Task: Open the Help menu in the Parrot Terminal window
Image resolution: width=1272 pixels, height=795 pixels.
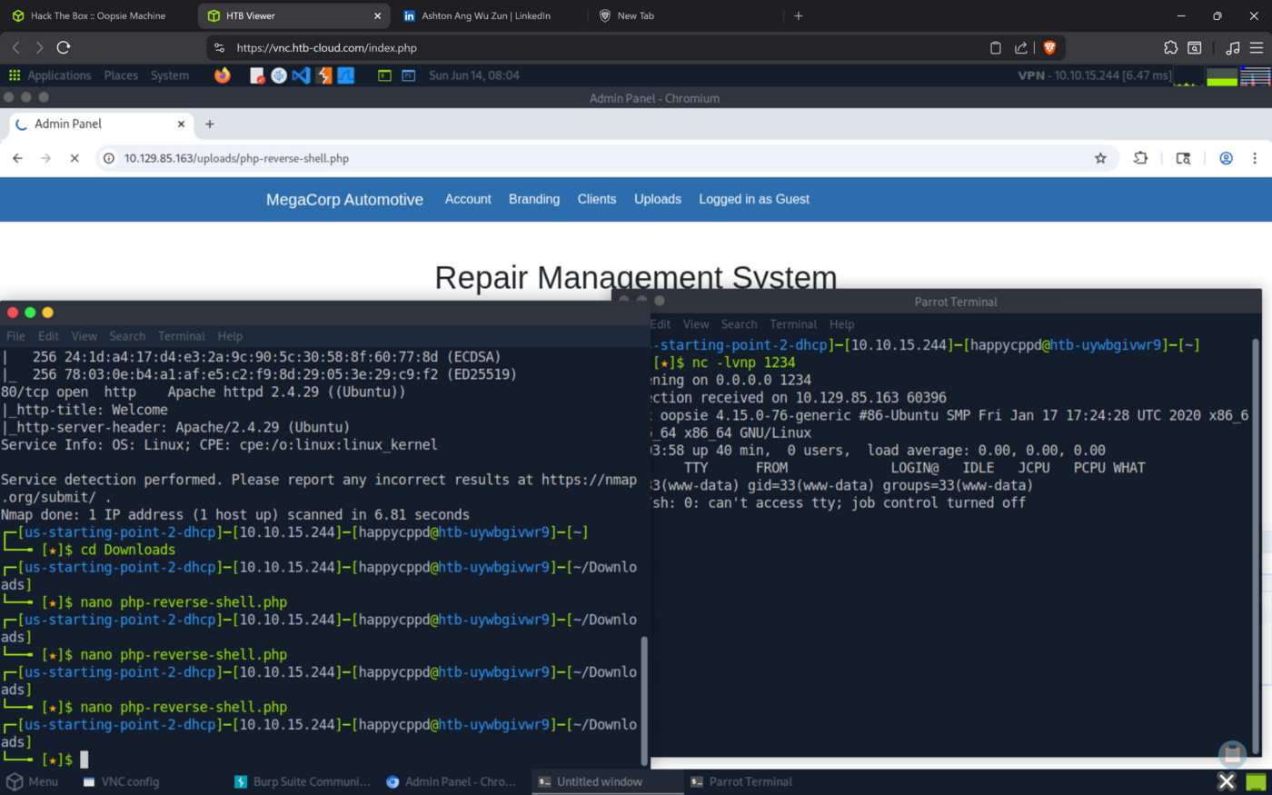Action: tap(841, 324)
